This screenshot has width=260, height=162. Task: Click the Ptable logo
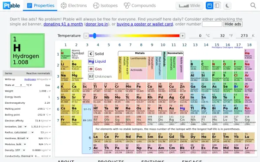click(11, 6)
